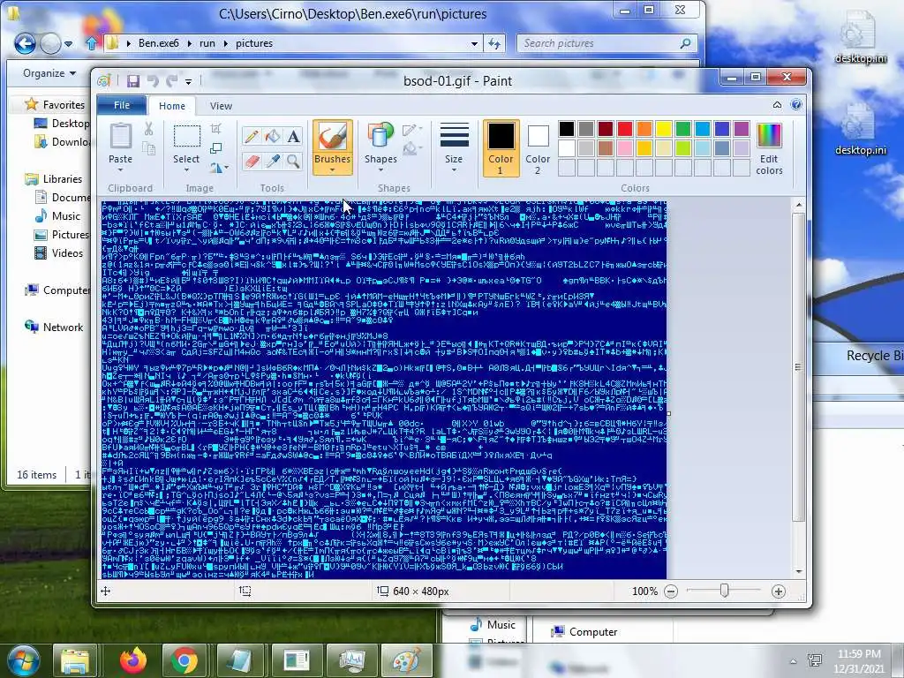Select the Magnifier tool in Paint
The height and width of the screenshot is (678, 904).
[x=293, y=161]
